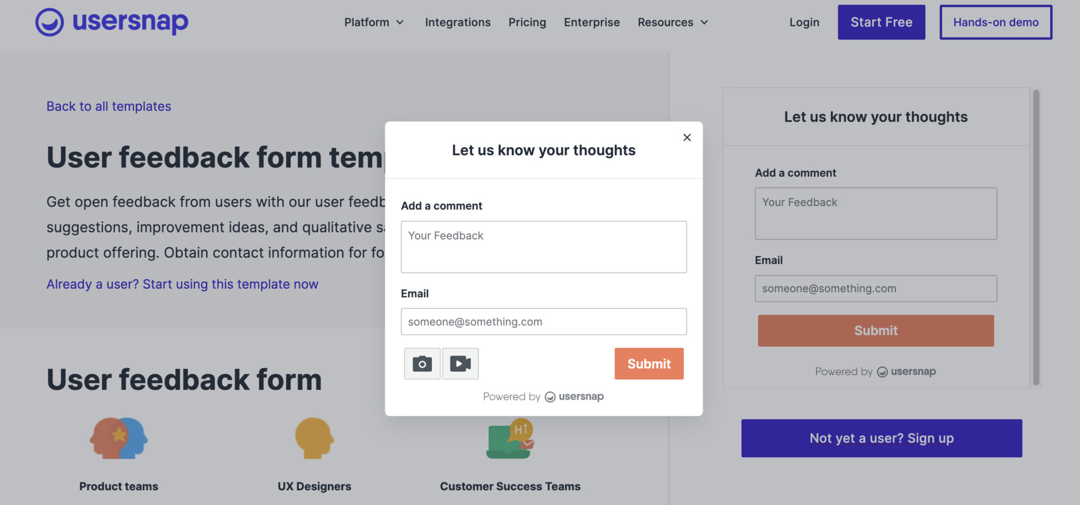This screenshot has width=1080, height=505.
Task: Follow the Back to all templates link
Action: (109, 106)
